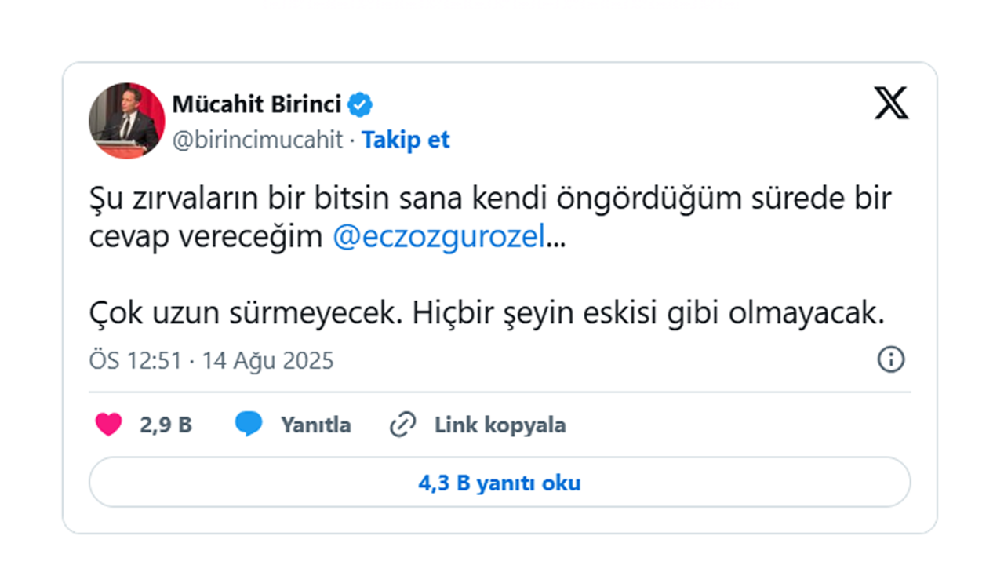
Task: Open Mücahit Birinci's profile picture
Action: pos(126,121)
